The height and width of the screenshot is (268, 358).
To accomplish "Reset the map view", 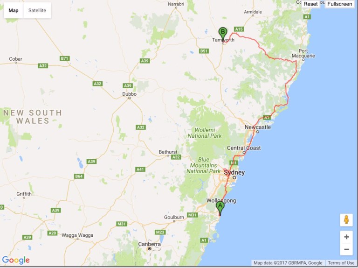I will pos(310,4).
